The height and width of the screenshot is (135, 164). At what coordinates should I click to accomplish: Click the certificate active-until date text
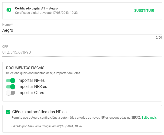(x=46, y=13)
